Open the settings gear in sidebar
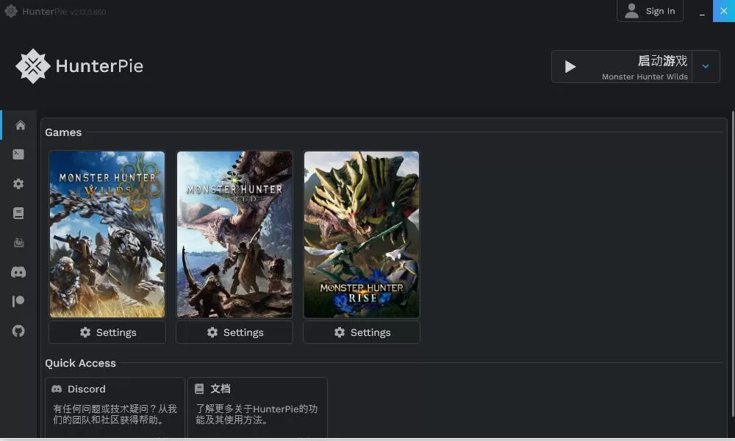This screenshot has width=735, height=441. tap(18, 184)
